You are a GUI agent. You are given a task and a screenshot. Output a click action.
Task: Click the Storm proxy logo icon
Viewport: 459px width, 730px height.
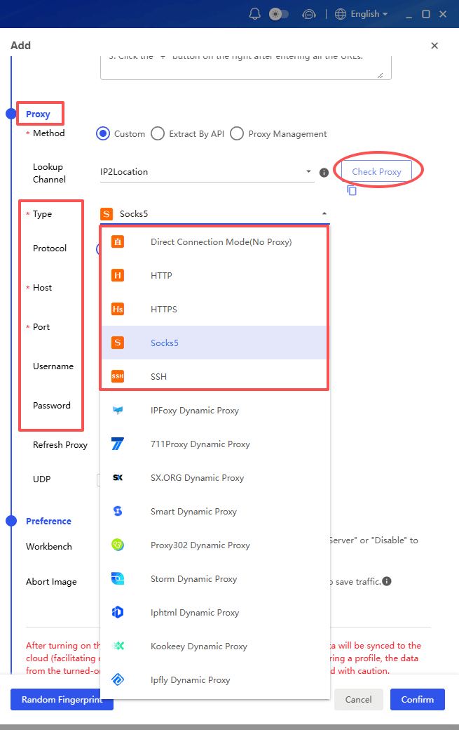tap(118, 578)
